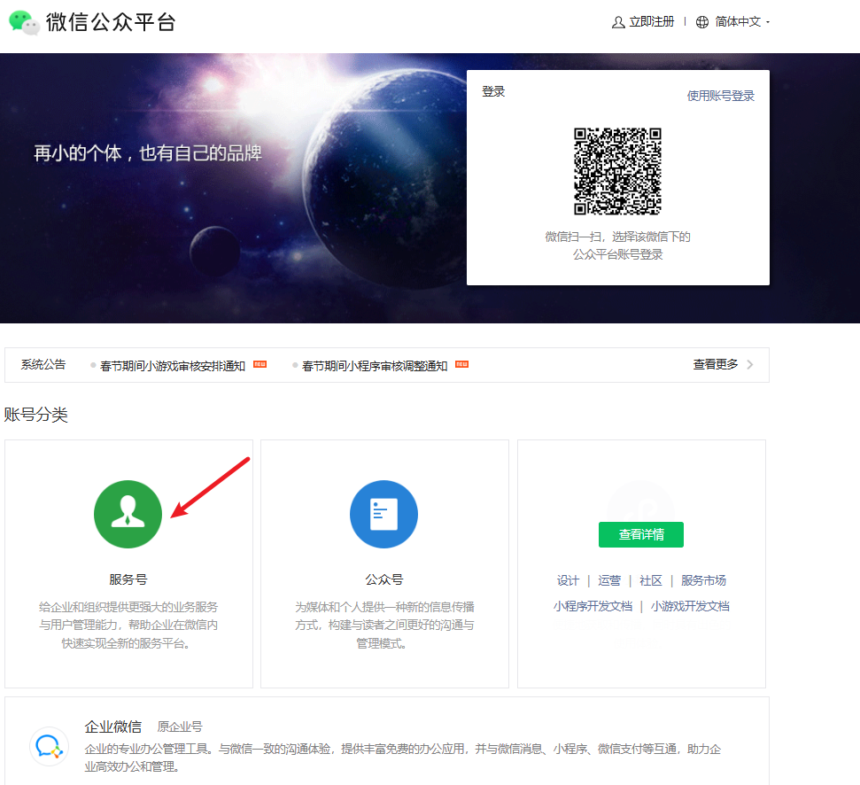Click the green 服务号 person icon
This screenshot has height=785, width=860.
[128, 515]
